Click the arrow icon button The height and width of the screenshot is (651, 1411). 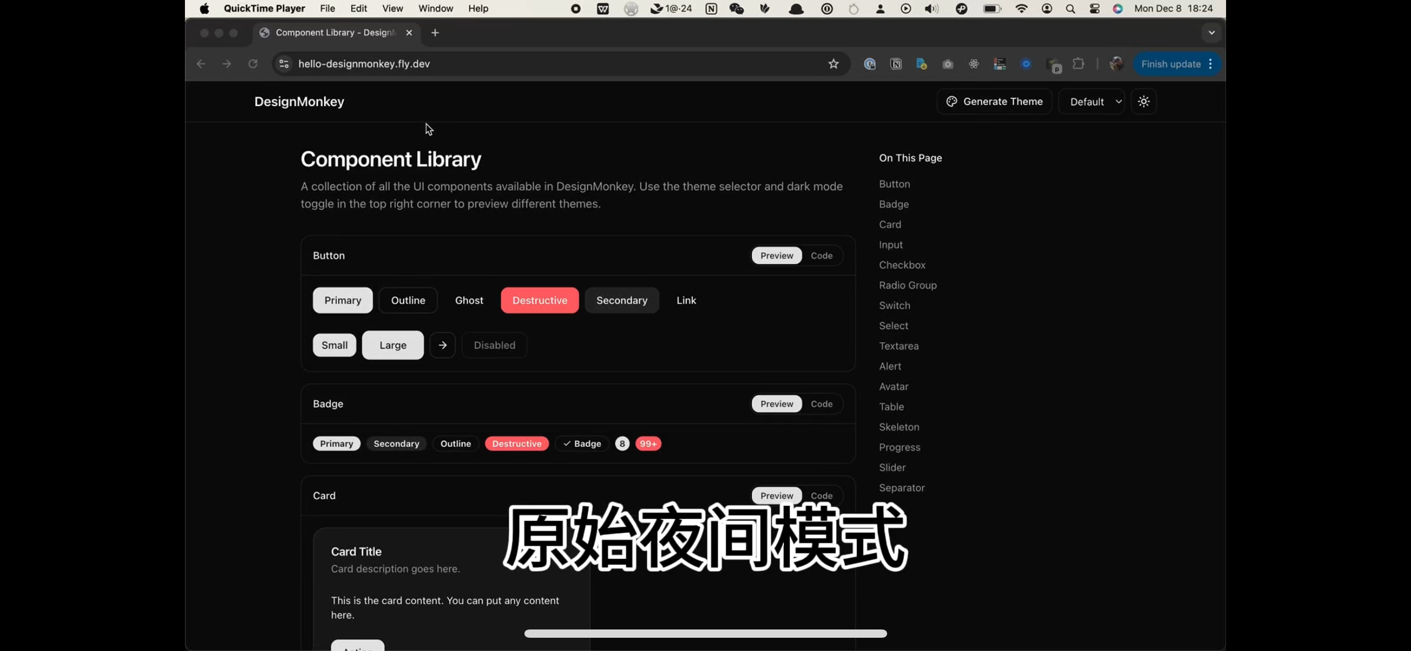442,345
